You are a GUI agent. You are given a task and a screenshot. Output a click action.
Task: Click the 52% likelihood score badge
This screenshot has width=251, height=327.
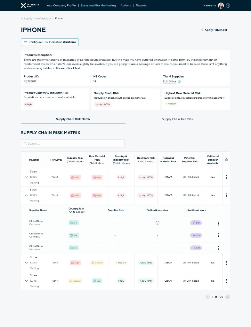tap(196, 248)
